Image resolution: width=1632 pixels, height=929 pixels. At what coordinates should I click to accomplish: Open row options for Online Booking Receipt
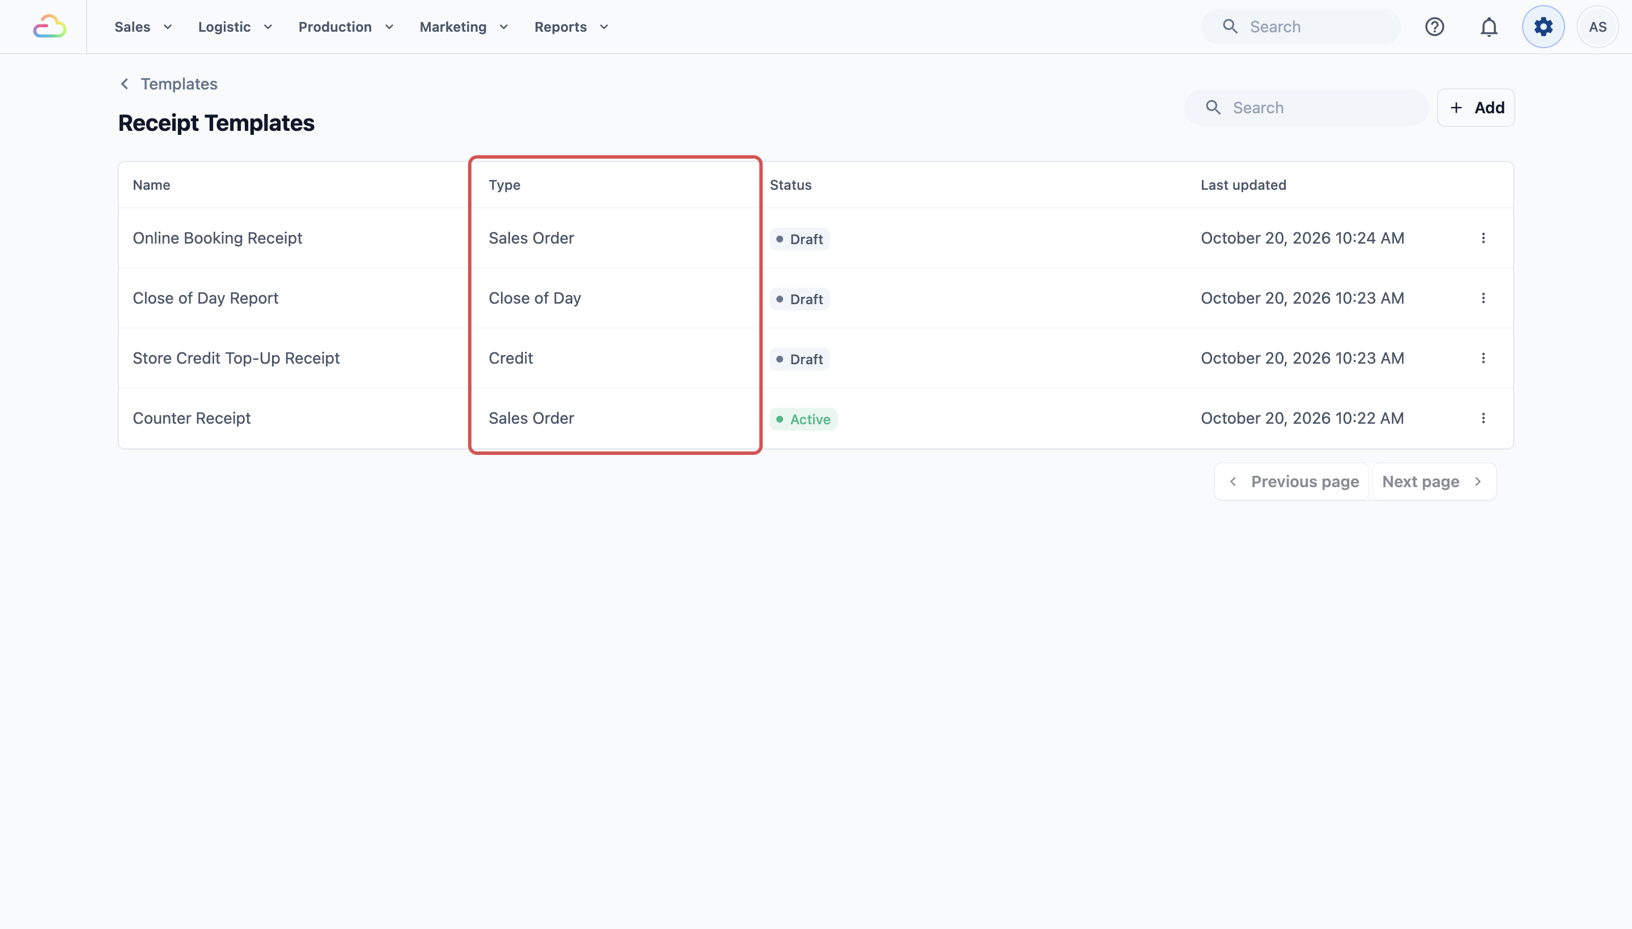(x=1482, y=238)
